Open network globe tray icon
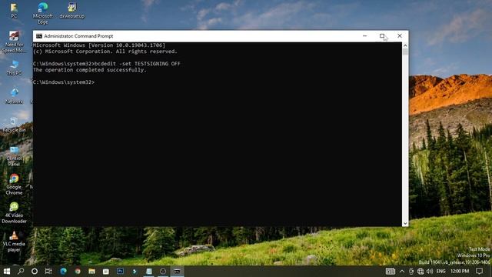 pyautogui.click(x=421, y=271)
